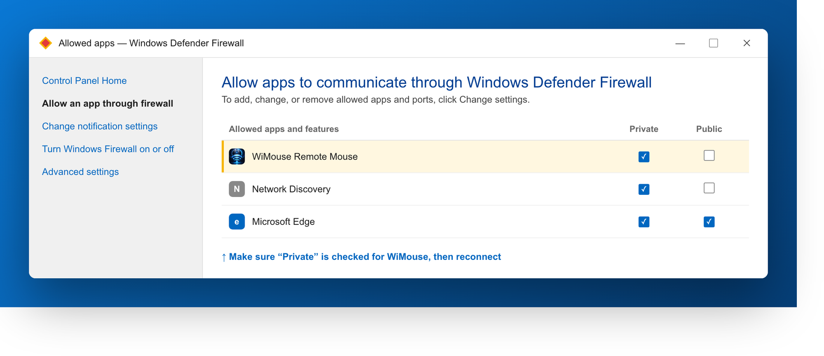
Task: Select Allow an app through firewall
Action: (108, 104)
